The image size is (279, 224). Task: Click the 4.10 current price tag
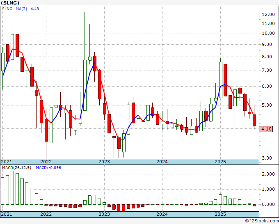click(267, 129)
